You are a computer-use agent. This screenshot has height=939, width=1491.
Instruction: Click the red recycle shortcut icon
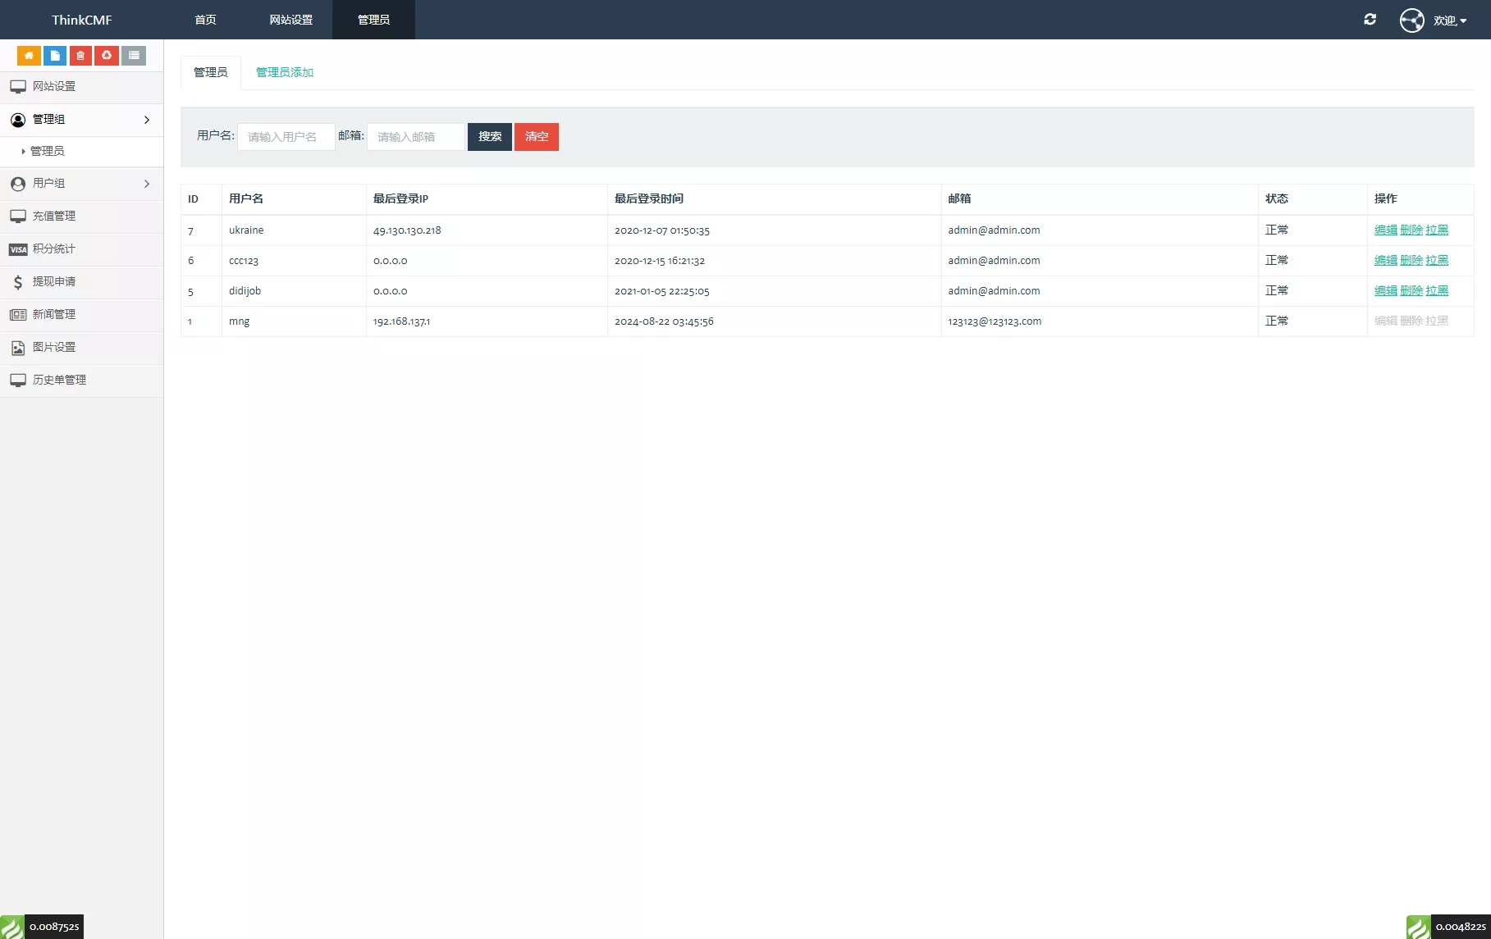click(107, 56)
